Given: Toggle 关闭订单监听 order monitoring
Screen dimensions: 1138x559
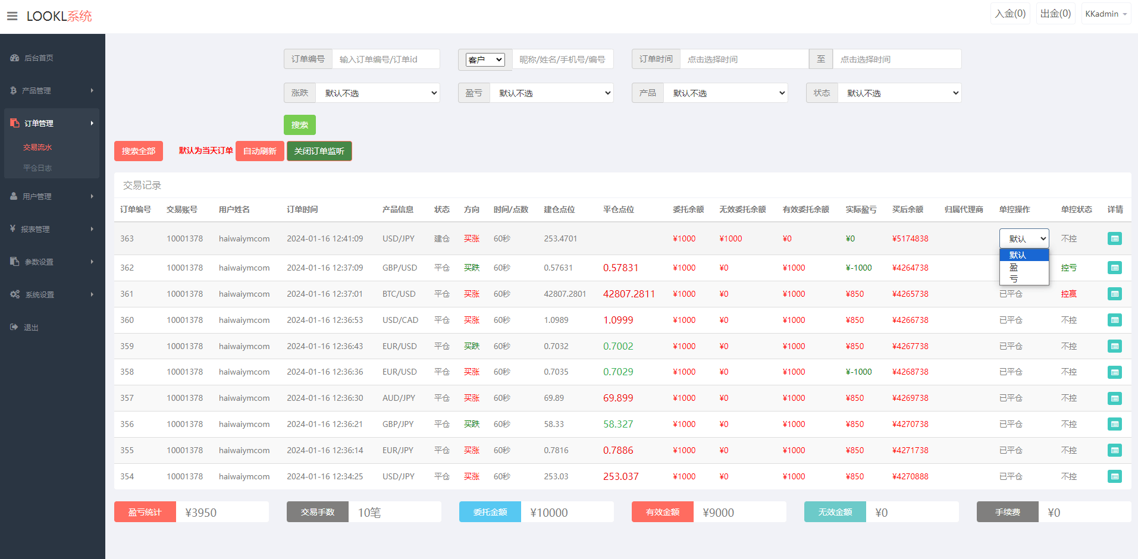Looking at the screenshot, I should pos(319,151).
